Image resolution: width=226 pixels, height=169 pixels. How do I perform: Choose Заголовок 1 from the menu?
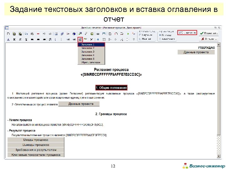coord(91,44)
